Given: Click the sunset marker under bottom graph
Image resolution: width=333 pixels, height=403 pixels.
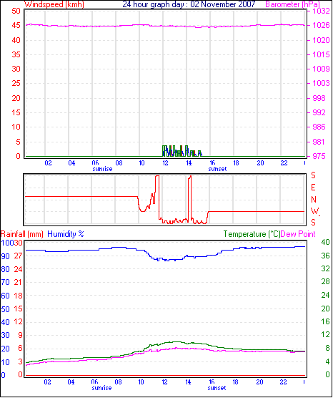Looking at the screenshot, I should pyautogui.click(x=217, y=388).
